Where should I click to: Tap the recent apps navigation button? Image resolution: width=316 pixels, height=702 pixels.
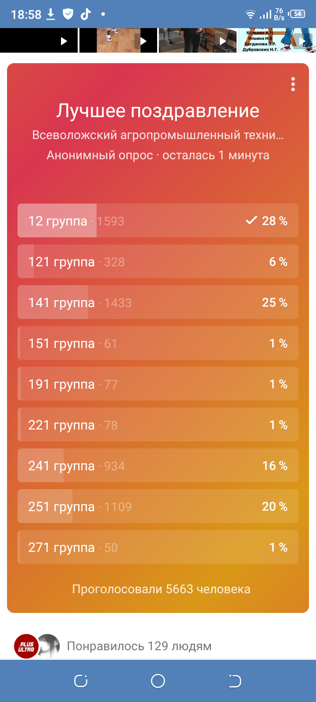point(81,681)
